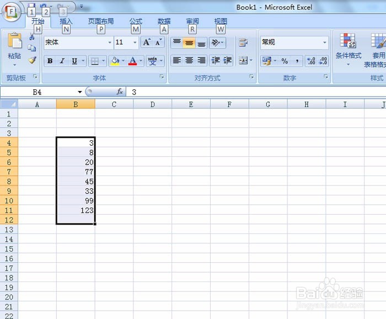The width and height of the screenshot is (386, 319).
Task: Increase font size with large A
Action: [147, 42]
